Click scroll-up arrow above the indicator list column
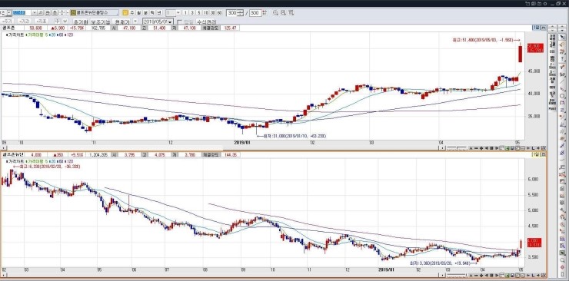The height and width of the screenshot is (281, 569). [552, 26]
